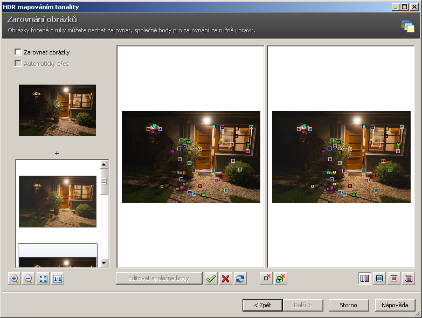Switch to side-by-side view mode
Image resolution: width=422 pixels, height=318 pixels.
point(365,279)
